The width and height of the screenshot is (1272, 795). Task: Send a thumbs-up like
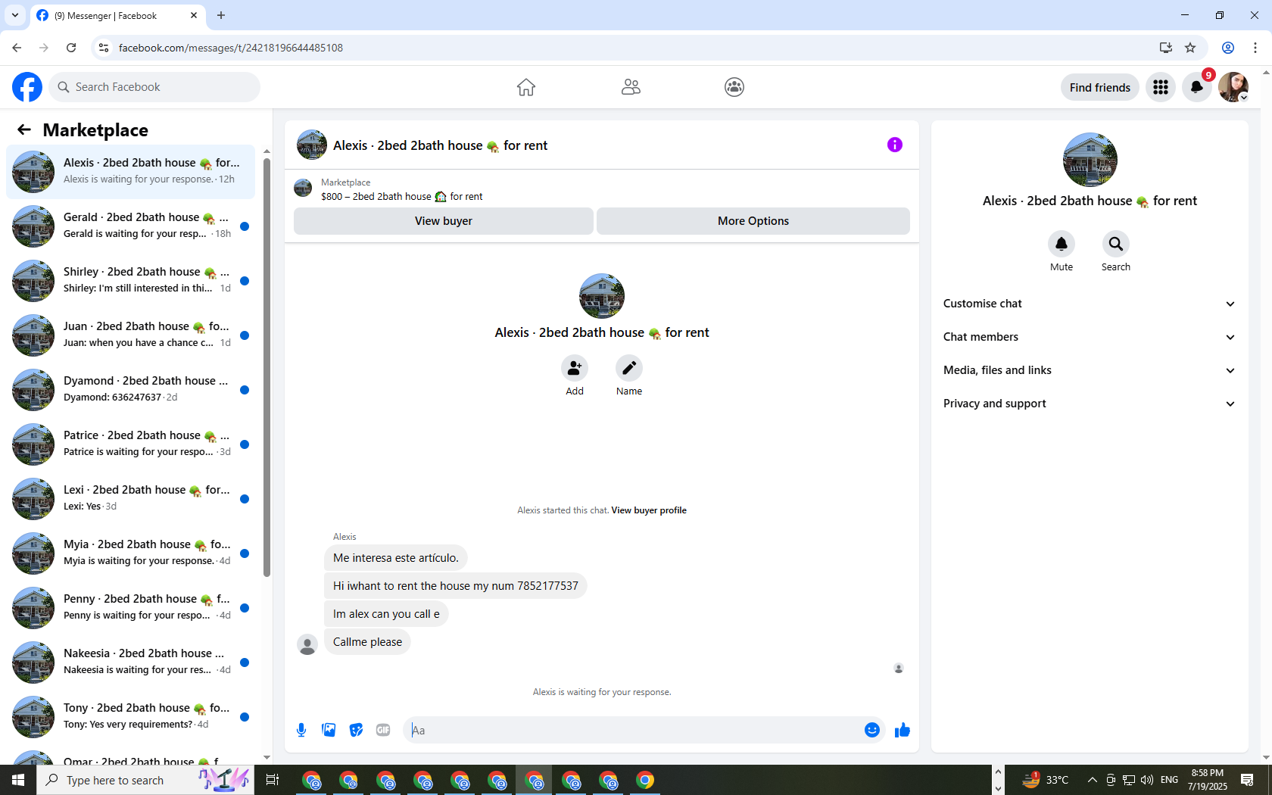tap(902, 730)
